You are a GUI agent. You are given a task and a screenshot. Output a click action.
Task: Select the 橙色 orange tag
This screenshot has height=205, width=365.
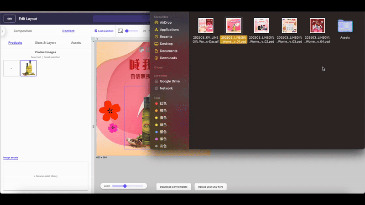coord(161,111)
